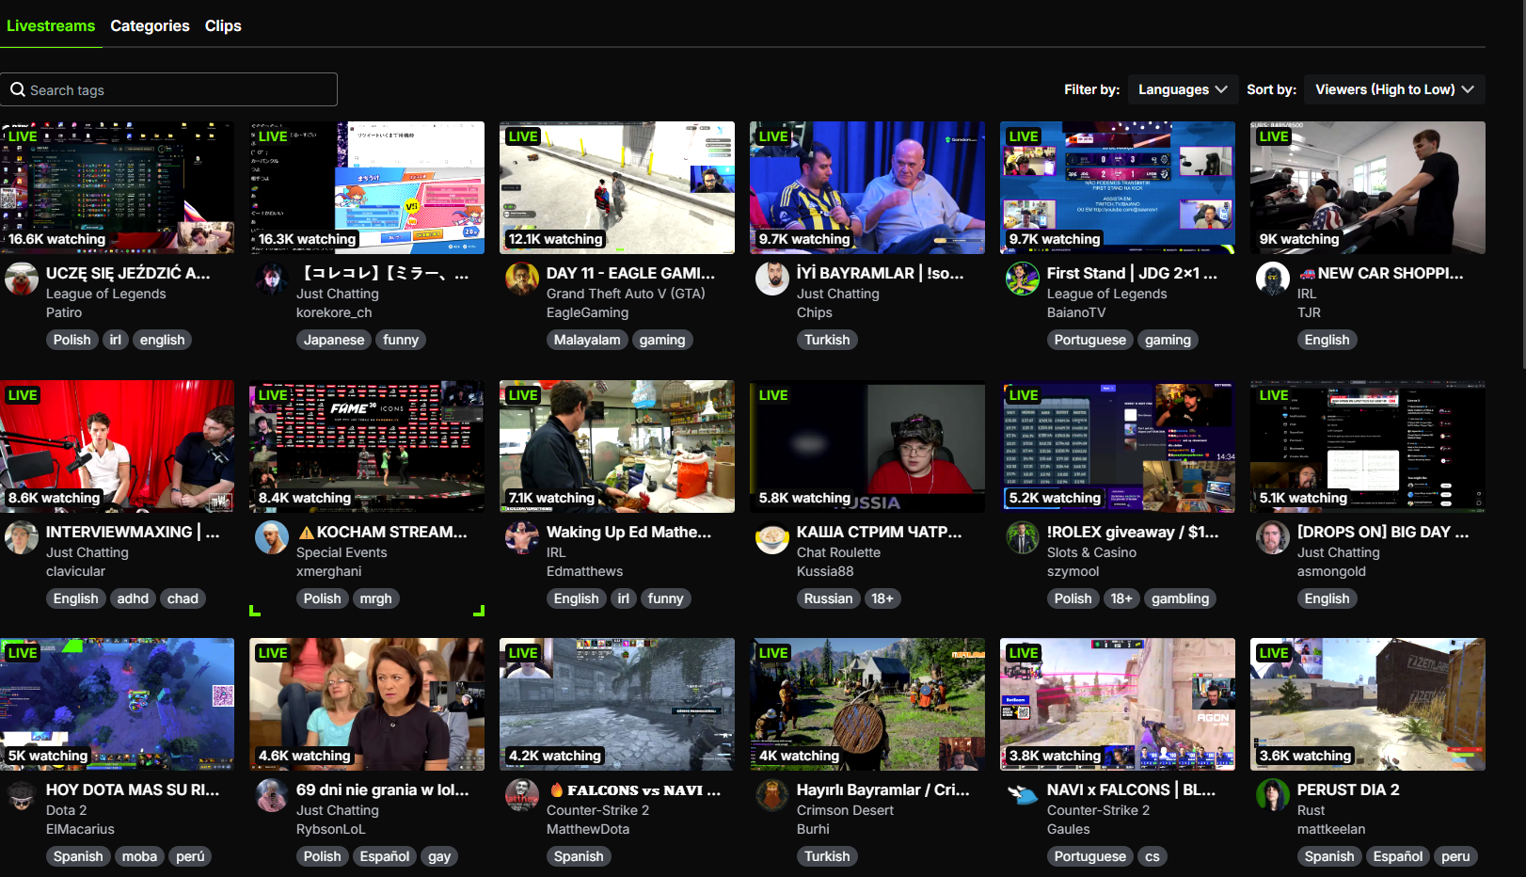1526x877 pixels.
Task: Select the Malayalam tag
Action: (x=587, y=340)
